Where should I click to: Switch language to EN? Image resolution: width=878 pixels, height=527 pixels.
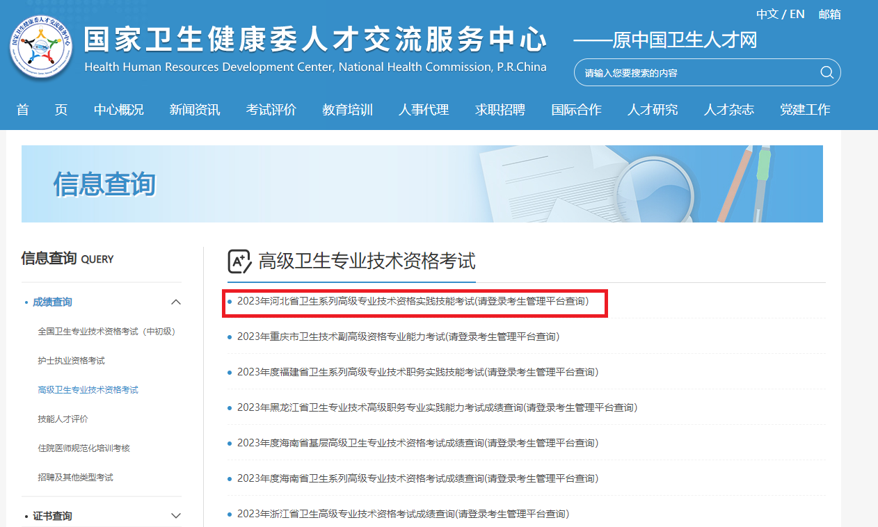(x=797, y=14)
